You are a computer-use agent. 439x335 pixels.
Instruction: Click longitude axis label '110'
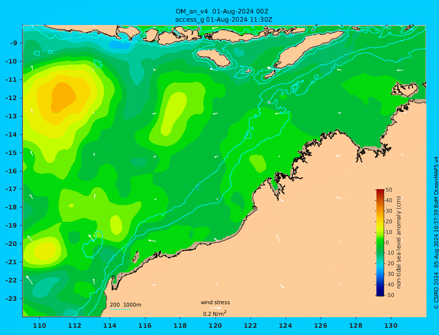pyautogui.click(x=39, y=325)
